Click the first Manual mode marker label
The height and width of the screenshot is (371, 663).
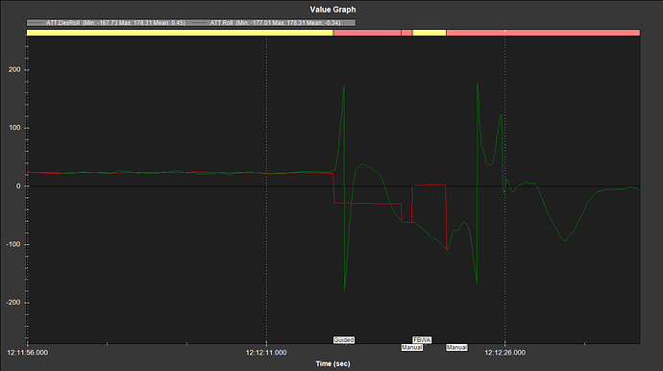click(412, 347)
